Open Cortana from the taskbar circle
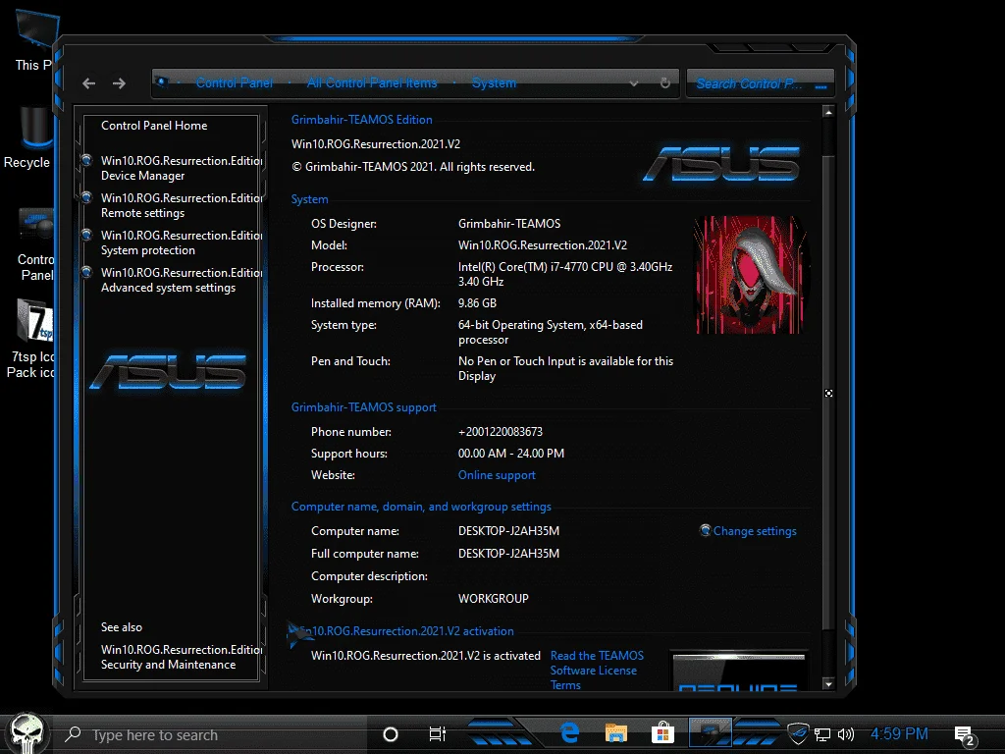Screen dimensions: 1005x754 [391, 734]
